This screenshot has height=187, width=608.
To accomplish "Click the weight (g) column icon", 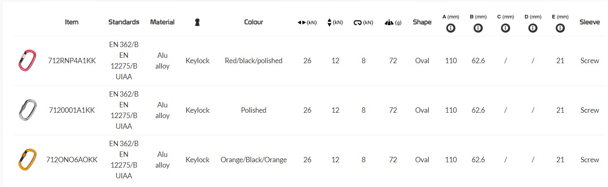I will pyautogui.click(x=389, y=23).
